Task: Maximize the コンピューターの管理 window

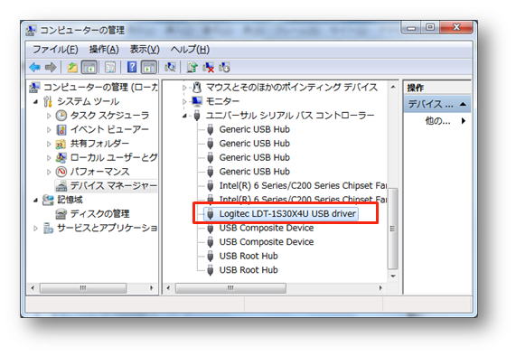Action: (430, 27)
